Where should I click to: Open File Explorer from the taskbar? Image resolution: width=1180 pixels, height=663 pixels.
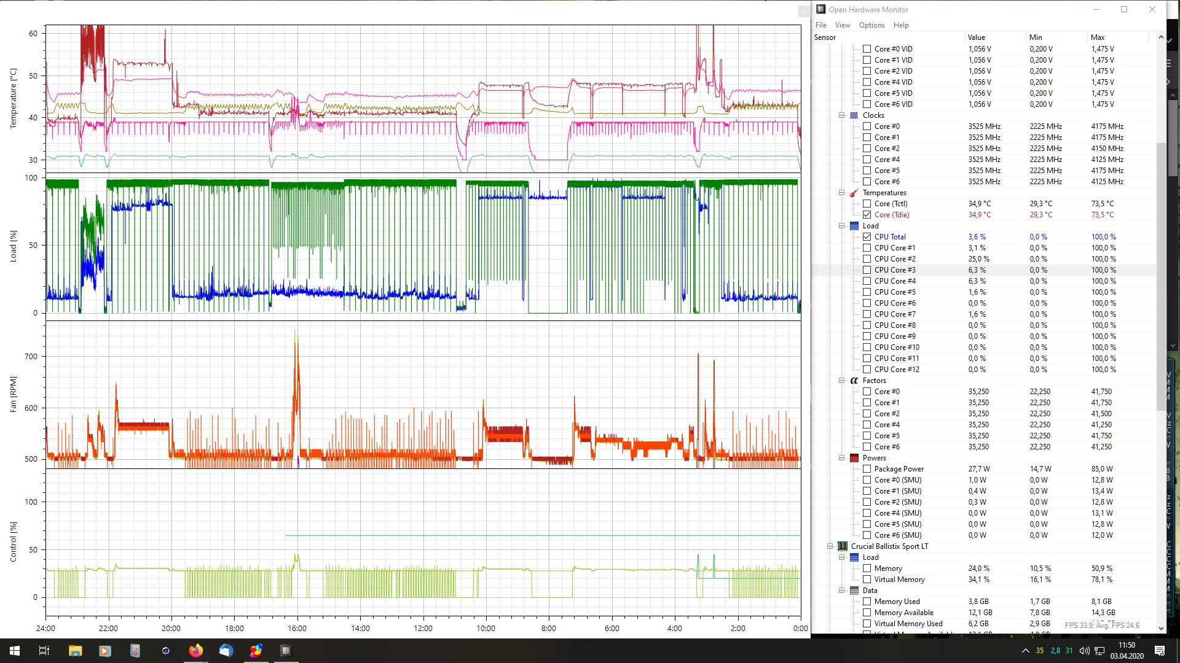click(75, 651)
